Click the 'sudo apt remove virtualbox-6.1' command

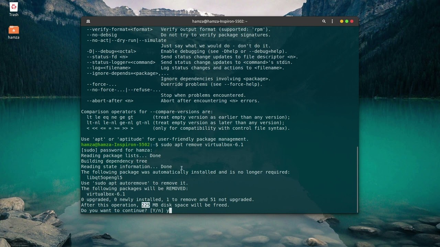tap(202, 144)
